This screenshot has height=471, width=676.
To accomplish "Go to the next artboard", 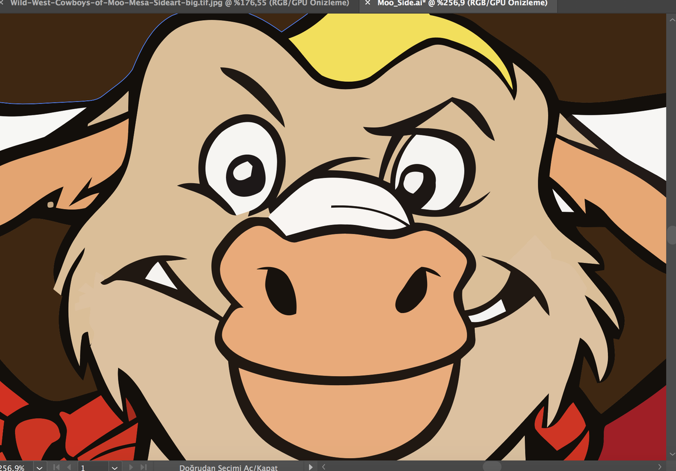I will click(131, 467).
